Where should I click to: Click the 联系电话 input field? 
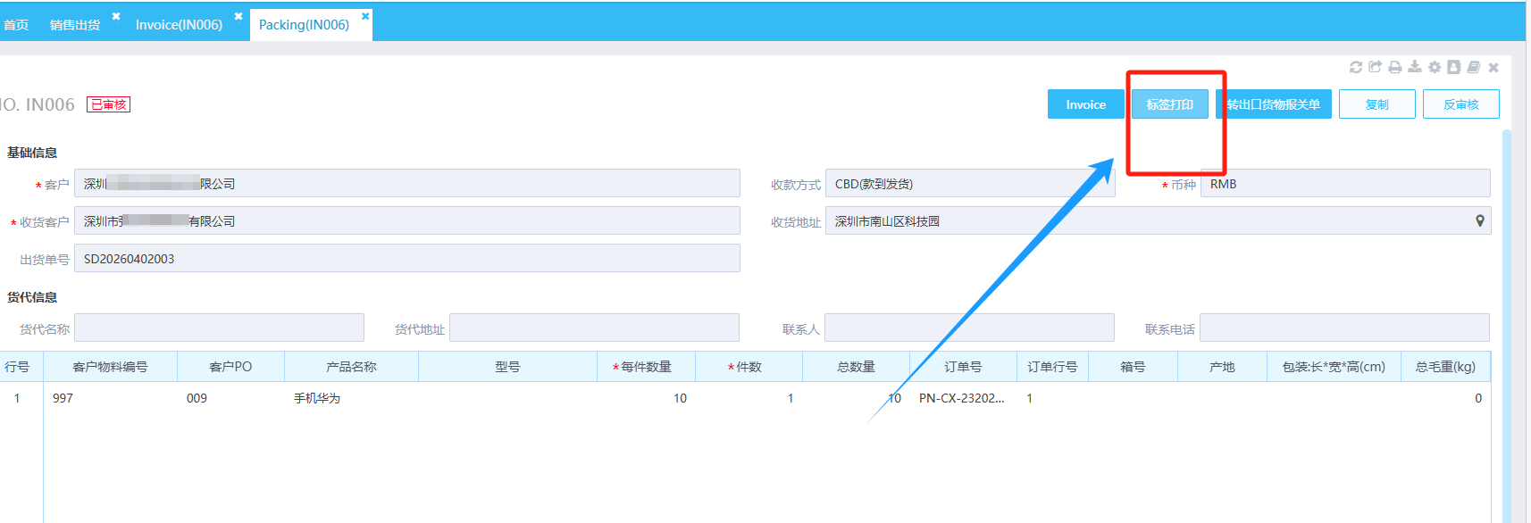(1344, 328)
